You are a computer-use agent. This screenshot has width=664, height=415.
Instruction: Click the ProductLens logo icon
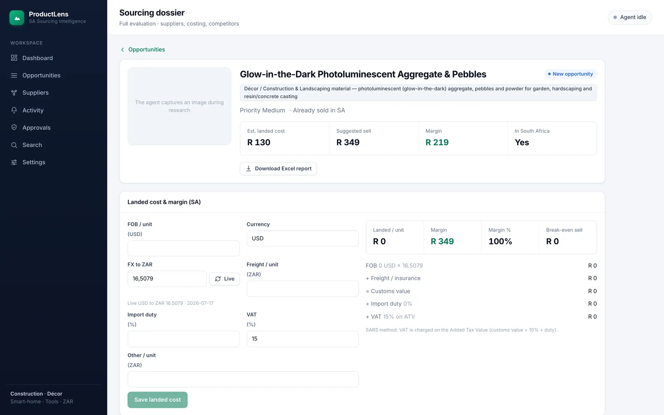point(17,18)
